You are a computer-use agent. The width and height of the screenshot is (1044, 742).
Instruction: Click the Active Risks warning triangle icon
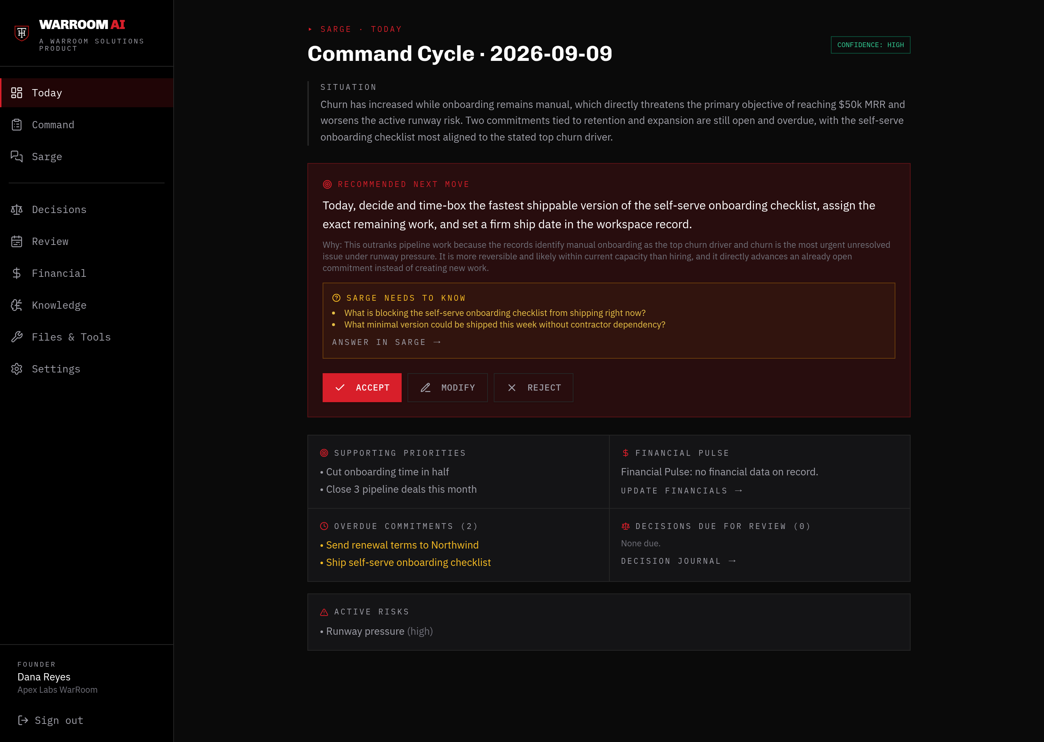pos(324,612)
